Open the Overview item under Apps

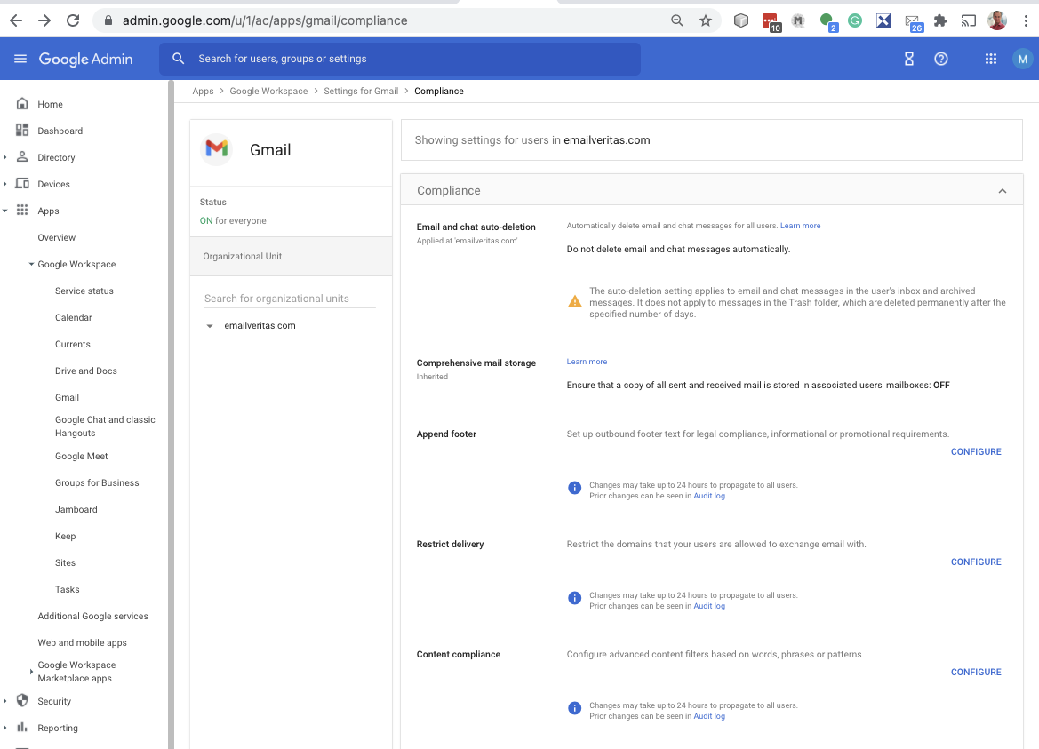point(56,237)
